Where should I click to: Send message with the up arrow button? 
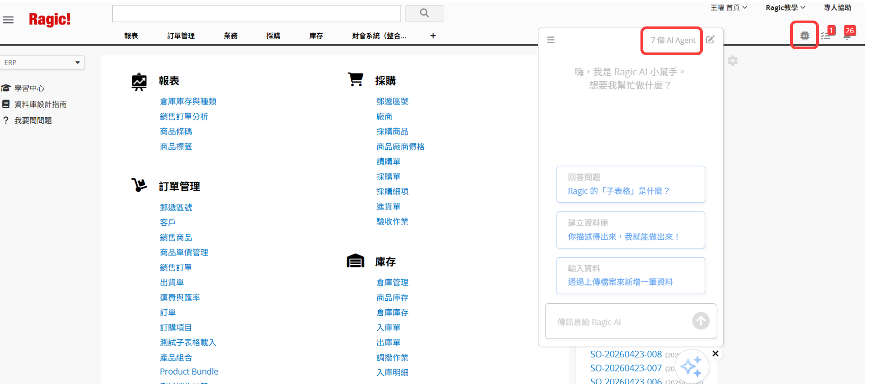coord(701,321)
